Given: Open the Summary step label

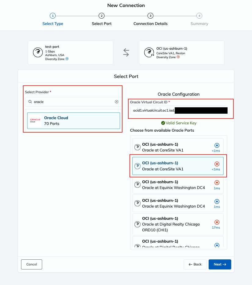Looking at the screenshot, I should tap(199, 24).
